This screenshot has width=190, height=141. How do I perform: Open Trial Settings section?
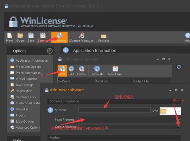pyautogui.click(x=22, y=85)
